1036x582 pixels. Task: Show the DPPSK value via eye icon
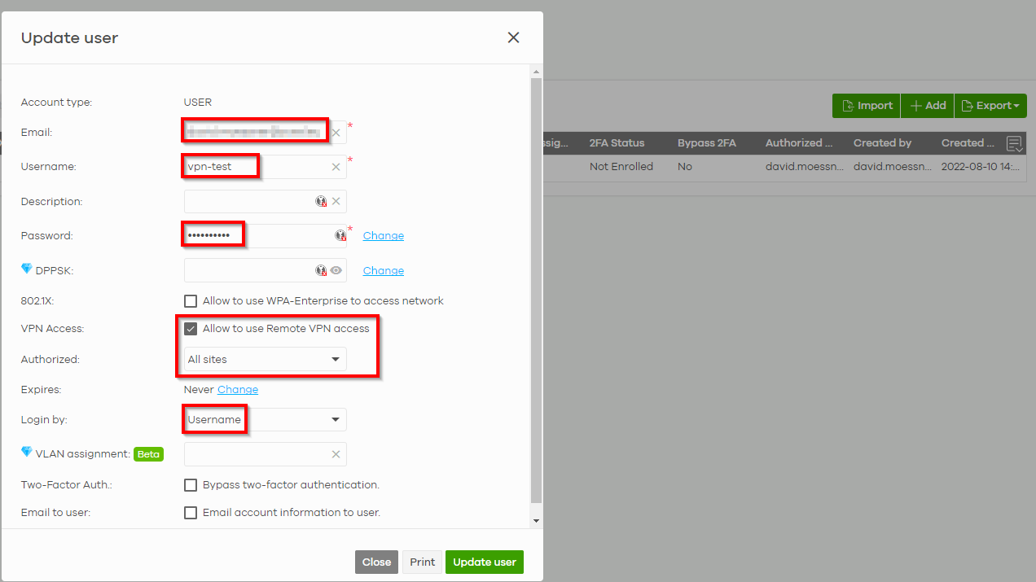click(x=336, y=271)
